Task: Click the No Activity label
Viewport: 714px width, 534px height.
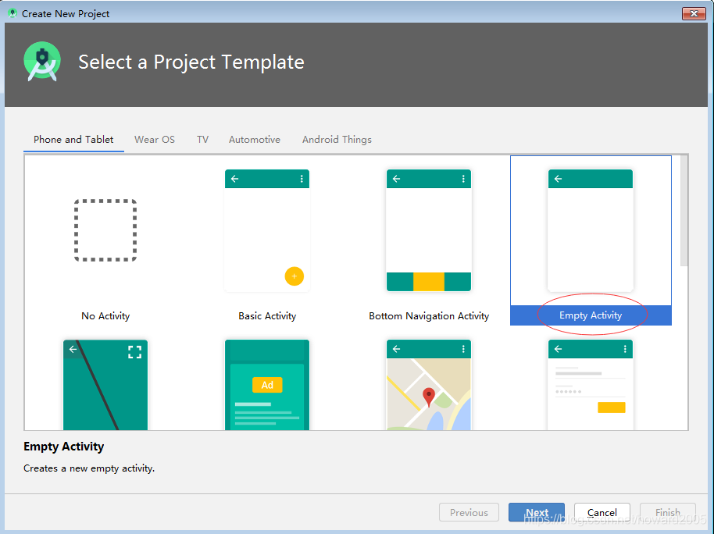Action: coord(105,316)
